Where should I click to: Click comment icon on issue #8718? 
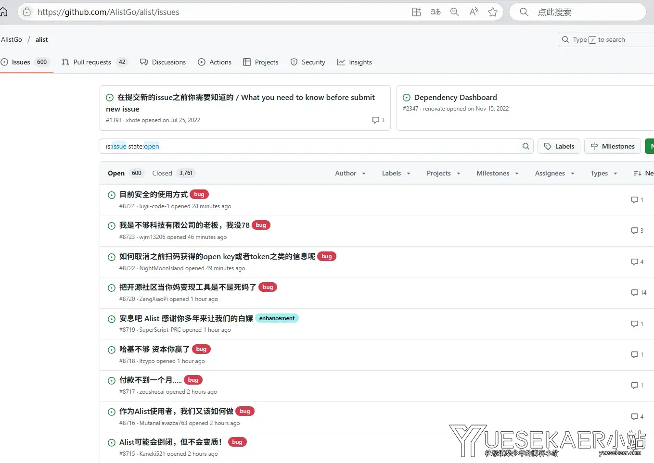click(x=635, y=355)
